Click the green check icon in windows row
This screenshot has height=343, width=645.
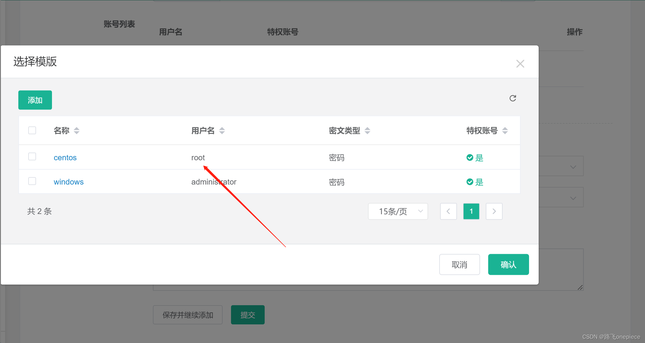click(470, 182)
